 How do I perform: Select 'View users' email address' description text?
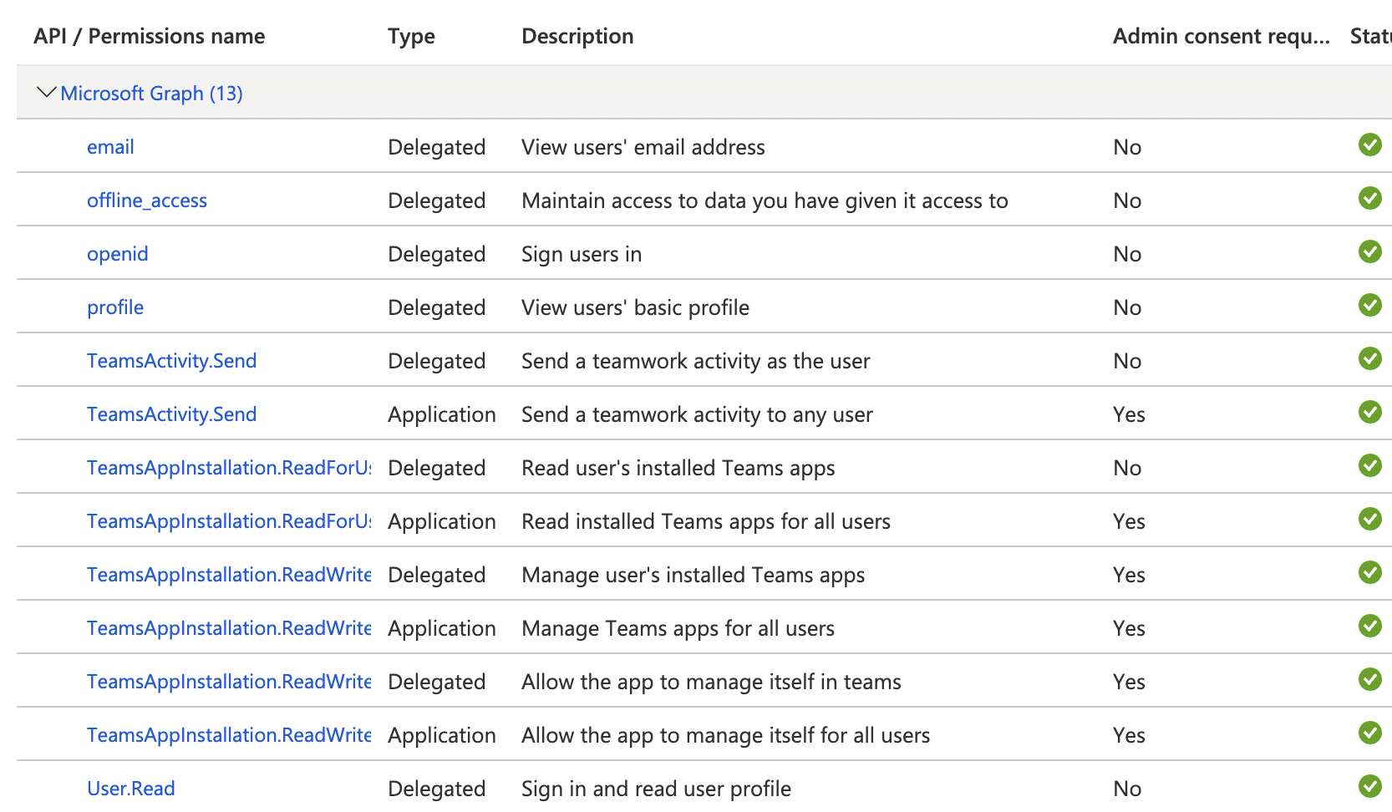(643, 147)
